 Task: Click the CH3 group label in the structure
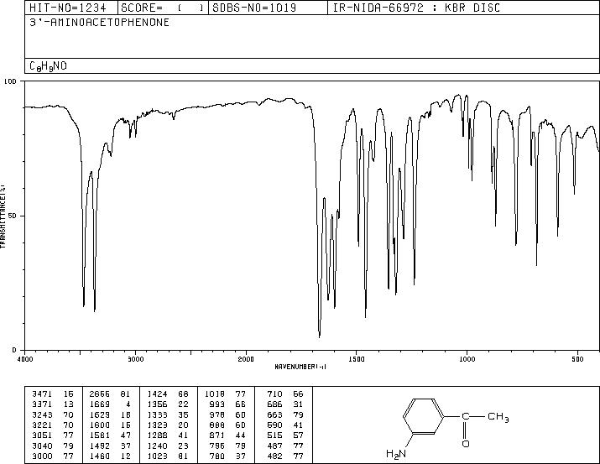coord(498,416)
